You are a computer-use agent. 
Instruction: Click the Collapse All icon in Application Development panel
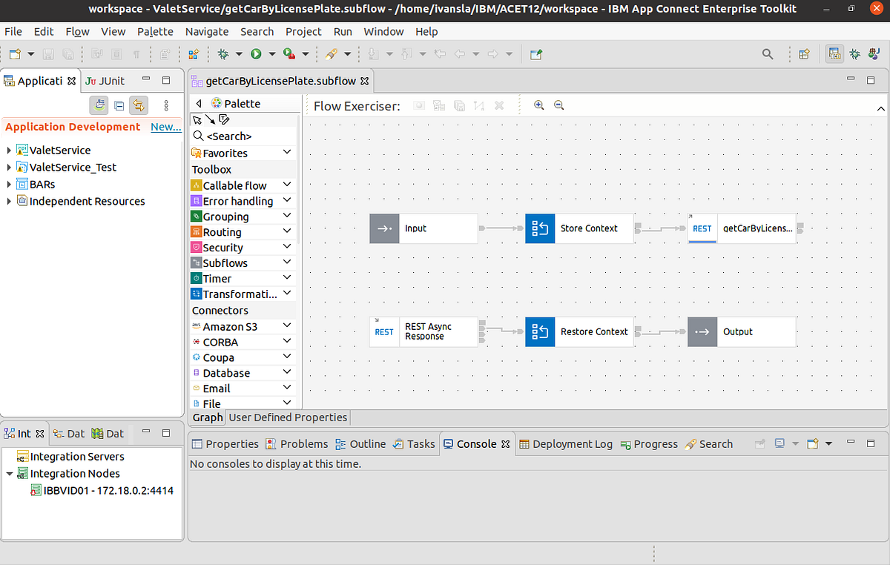[x=119, y=105]
